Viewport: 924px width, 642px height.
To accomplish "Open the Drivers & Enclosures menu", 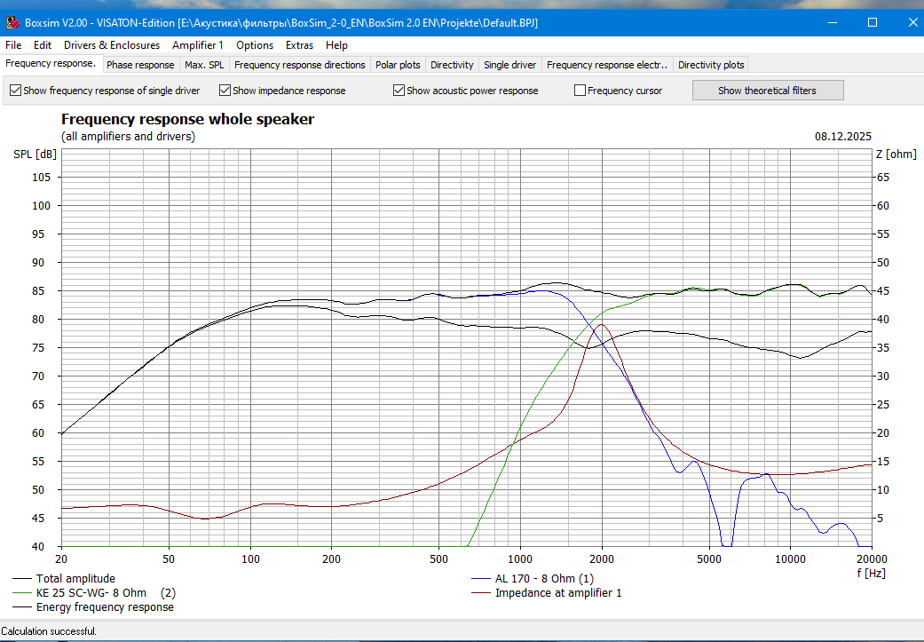I will [x=111, y=44].
